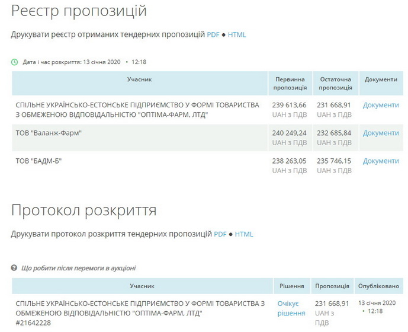Click the 'Первинна пропозиція' column header
408x332 pixels.
pyautogui.click(x=290, y=84)
